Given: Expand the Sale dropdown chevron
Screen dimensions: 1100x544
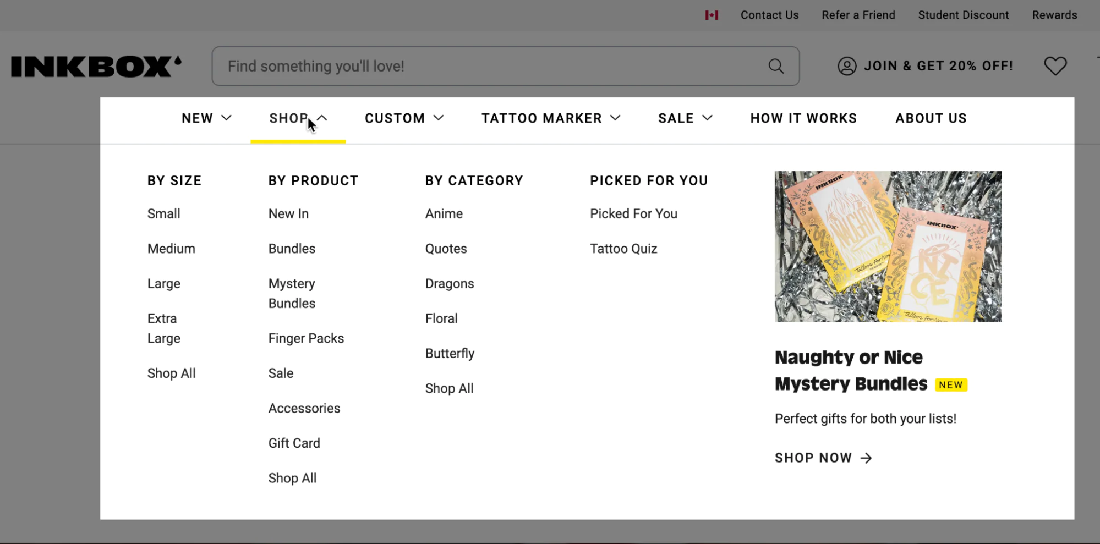Looking at the screenshot, I should pyautogui.click(x=708, y=118).
